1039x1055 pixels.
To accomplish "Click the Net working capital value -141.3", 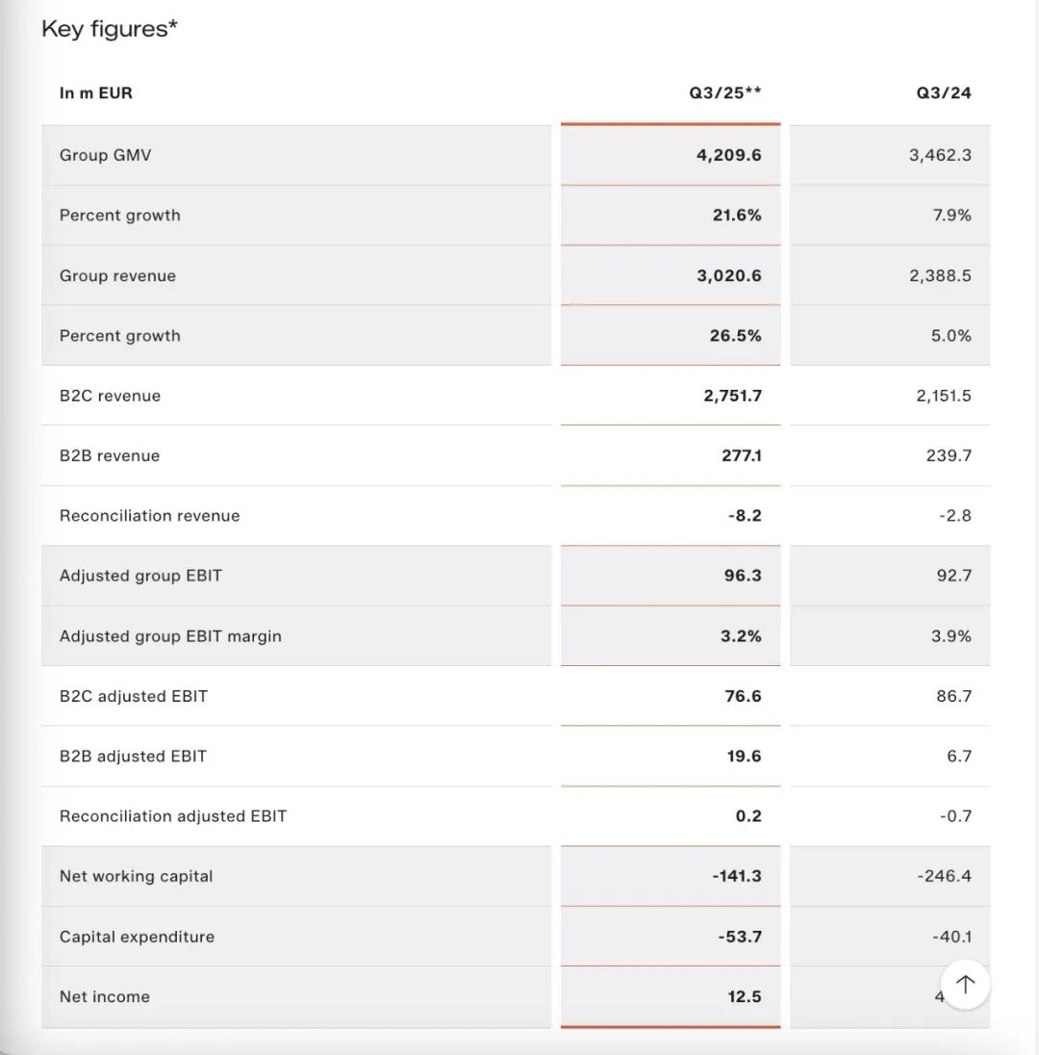I will [736, 876].
